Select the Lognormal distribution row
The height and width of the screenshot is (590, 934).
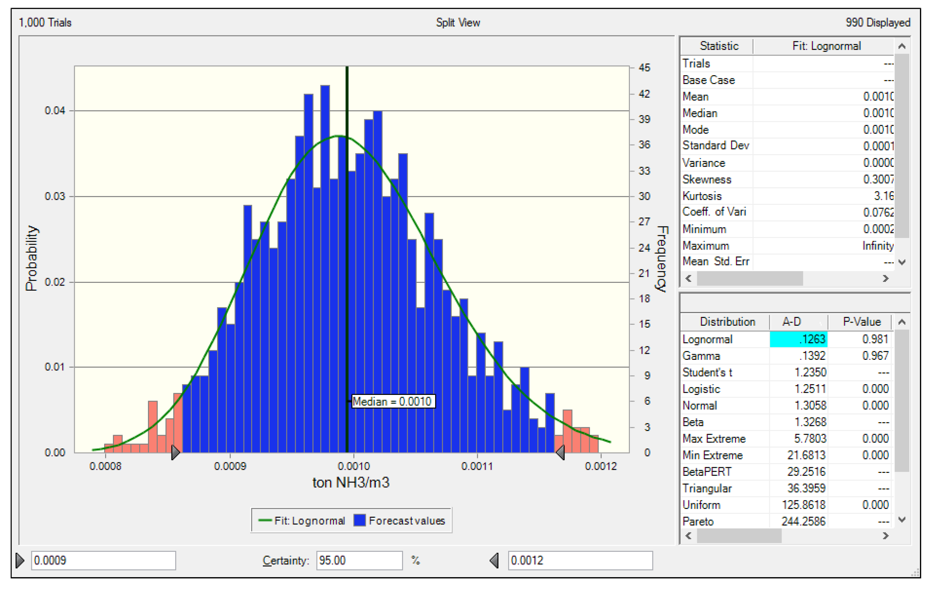(707, 339)
